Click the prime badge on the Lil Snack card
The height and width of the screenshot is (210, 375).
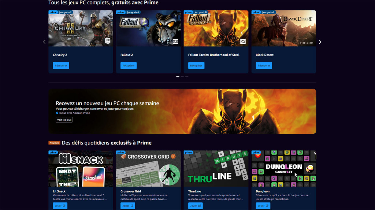coord(53,152)
